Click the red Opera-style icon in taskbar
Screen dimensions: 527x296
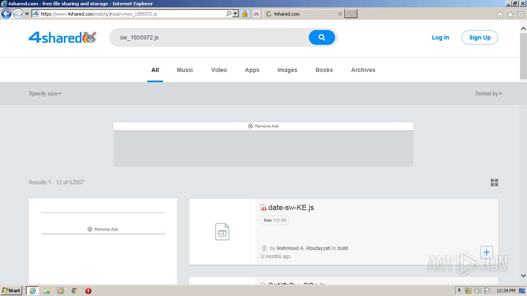(x=88, y=291)
